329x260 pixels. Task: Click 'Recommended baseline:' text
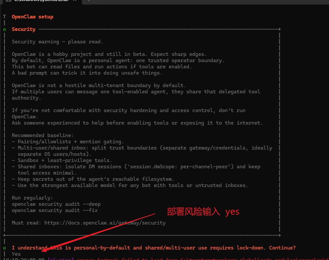tap(43, 135)
